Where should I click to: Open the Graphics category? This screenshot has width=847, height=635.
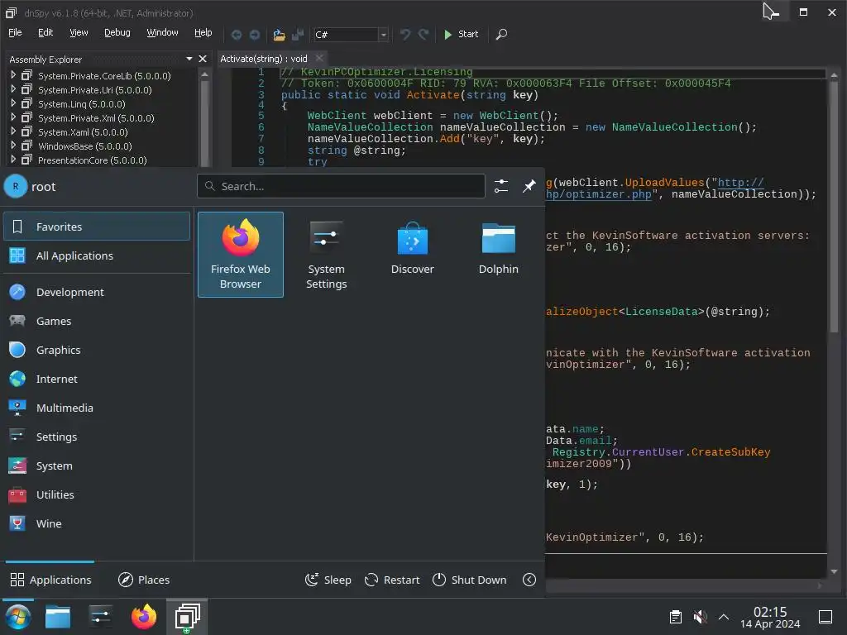tap(97, 350)
